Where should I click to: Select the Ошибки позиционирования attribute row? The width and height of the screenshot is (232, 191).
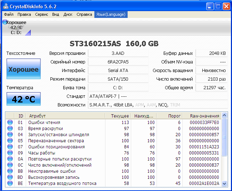57,147
